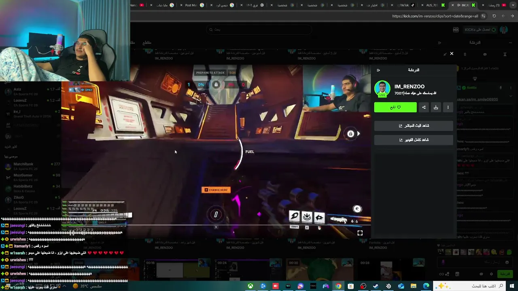Viewport: 518px width, 291px height.
Task: Open SteelSeries app in the taskbar
Action: coord(388,286)
